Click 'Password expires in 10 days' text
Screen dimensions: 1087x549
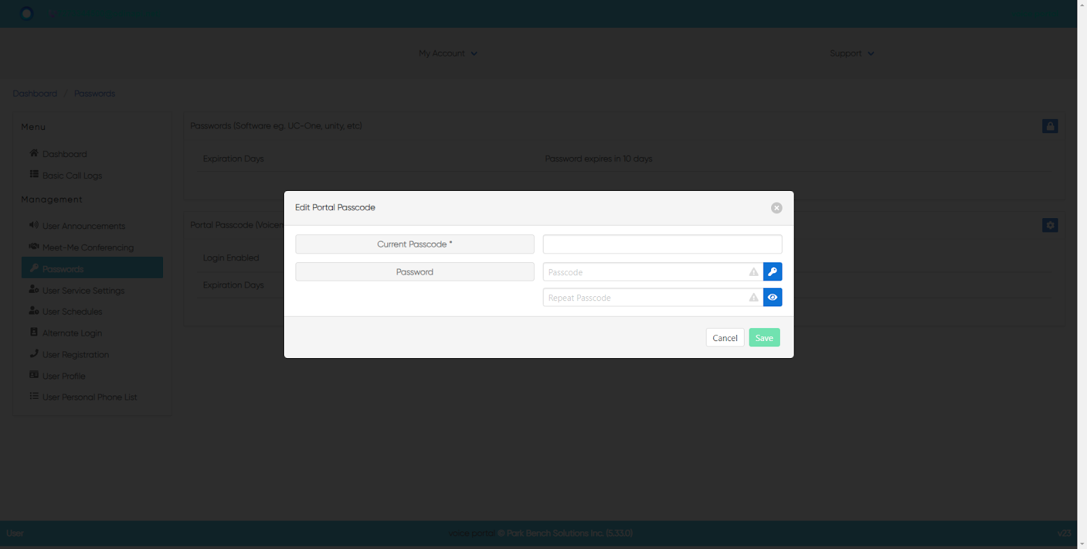pyautogui.click(x=599, y=159)
